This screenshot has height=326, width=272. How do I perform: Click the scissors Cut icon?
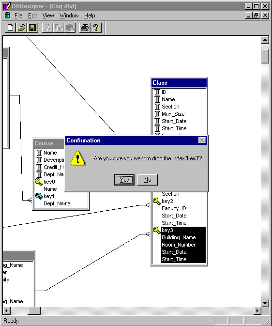47,28
